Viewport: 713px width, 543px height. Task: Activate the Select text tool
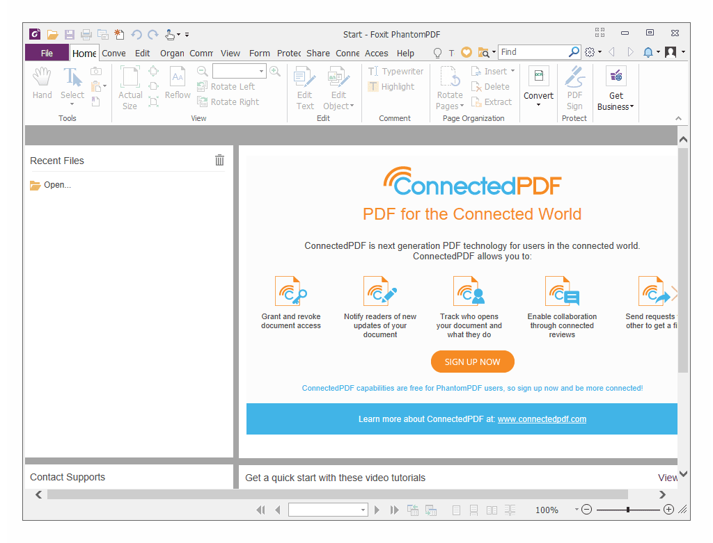pyautogui.click(x=72, y=83)
